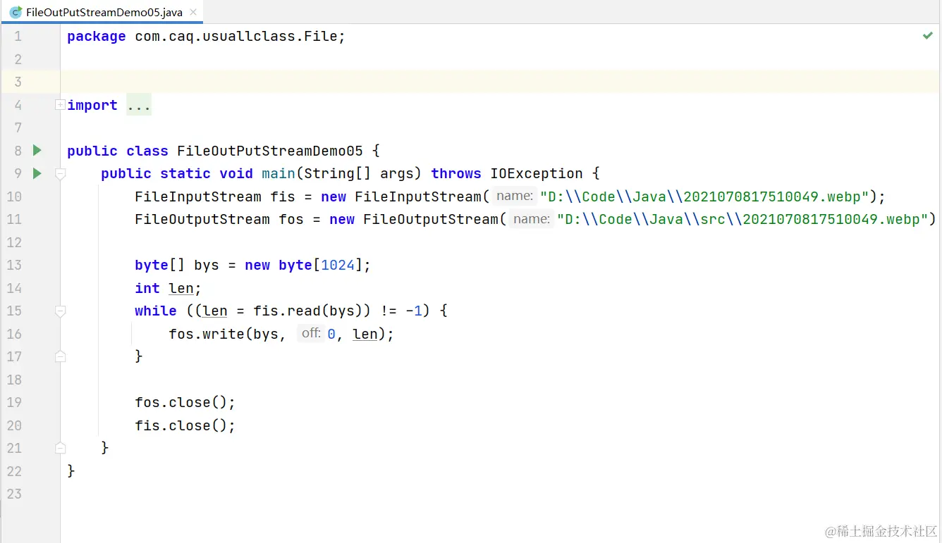Click line number 13 in the gutter
Viewport: 942px width, 543px height.
point(15,265)
